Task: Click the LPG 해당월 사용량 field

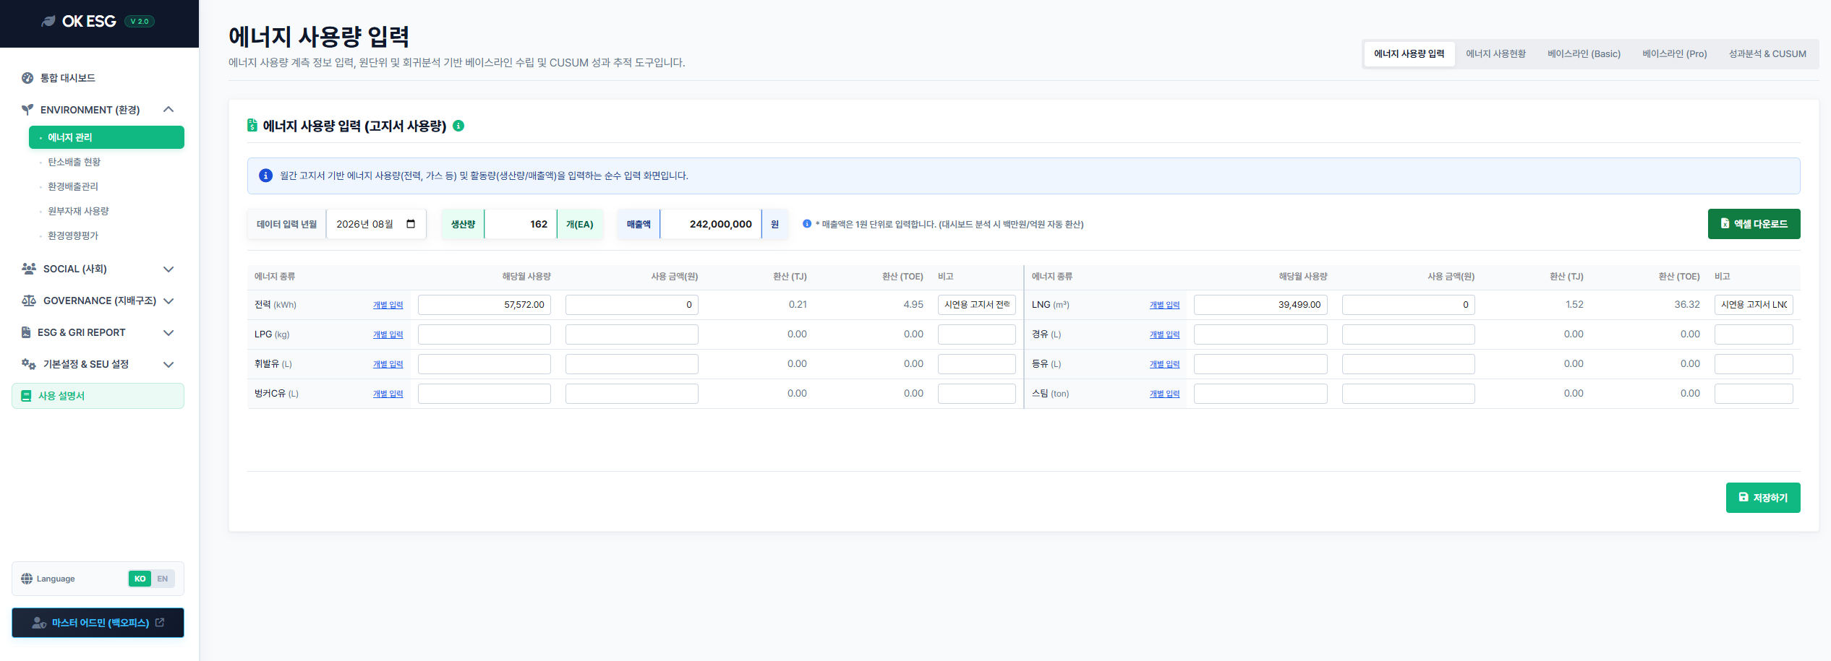Action: point(485,334)
